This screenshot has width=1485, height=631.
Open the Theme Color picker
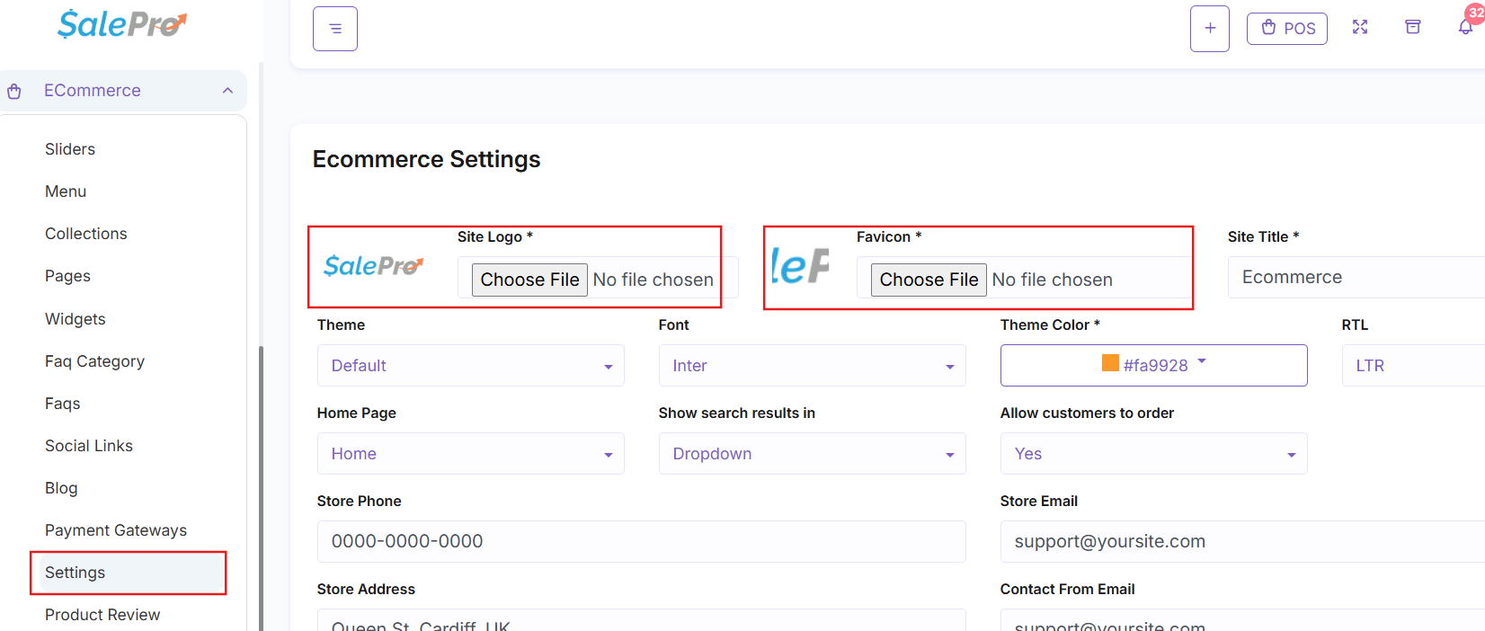[1154, 366]
